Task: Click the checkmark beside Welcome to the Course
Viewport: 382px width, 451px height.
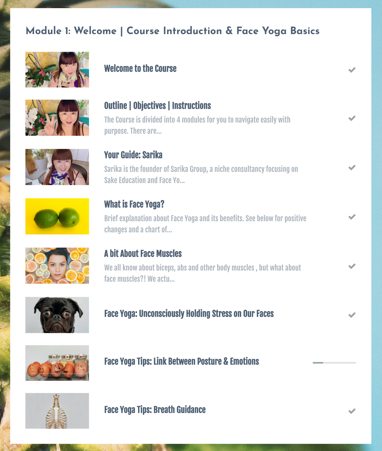Action: (x=352, y=70)
